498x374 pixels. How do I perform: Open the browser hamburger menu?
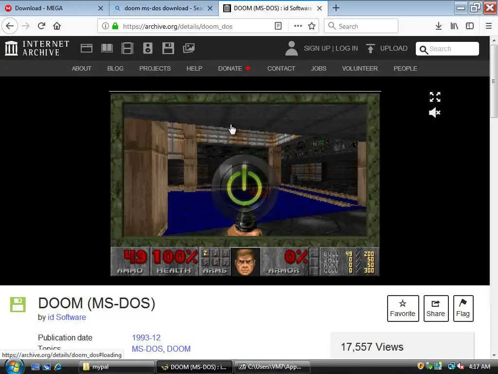pos(489,26)
